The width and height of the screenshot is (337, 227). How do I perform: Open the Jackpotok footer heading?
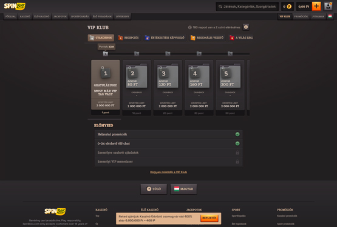coord(194,209)
